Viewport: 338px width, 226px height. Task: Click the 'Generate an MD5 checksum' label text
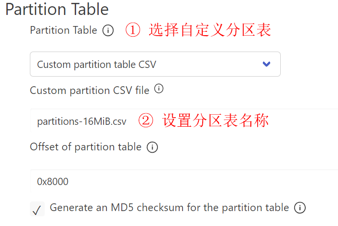click(x=169, y=208)
